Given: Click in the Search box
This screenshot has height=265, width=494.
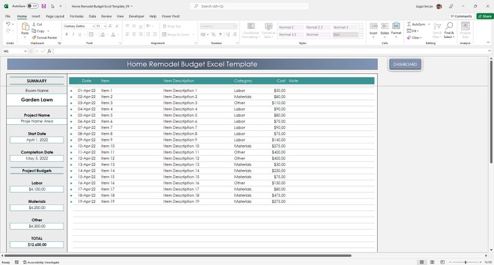Looking at the screenshot, I should pos(249,6).
